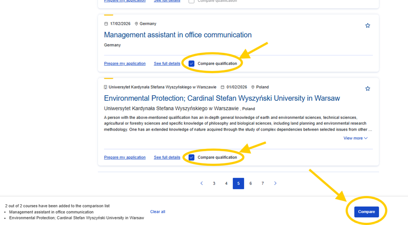408x225 pixels.
Task: Click the calendar icon beside 01/02/2026
Action: coord(222,87)
